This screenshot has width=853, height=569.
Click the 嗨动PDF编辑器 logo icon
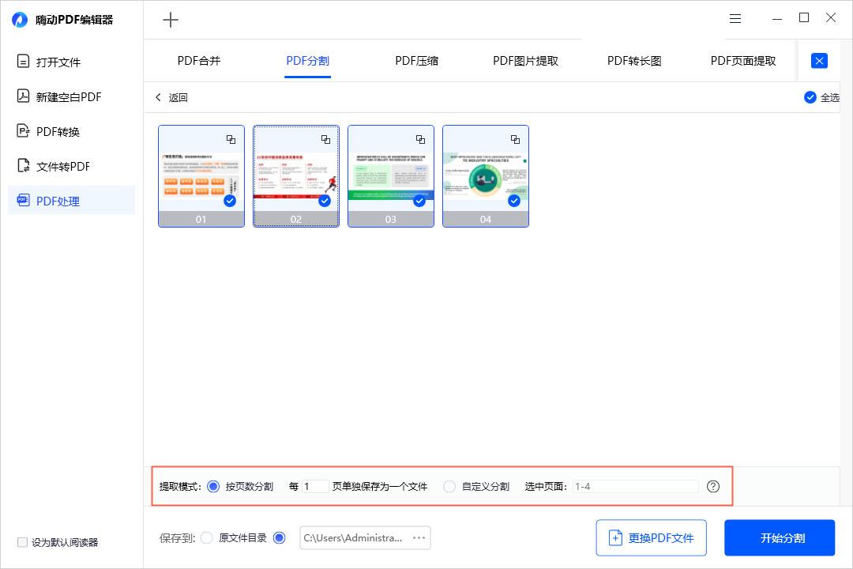[20, 20]
